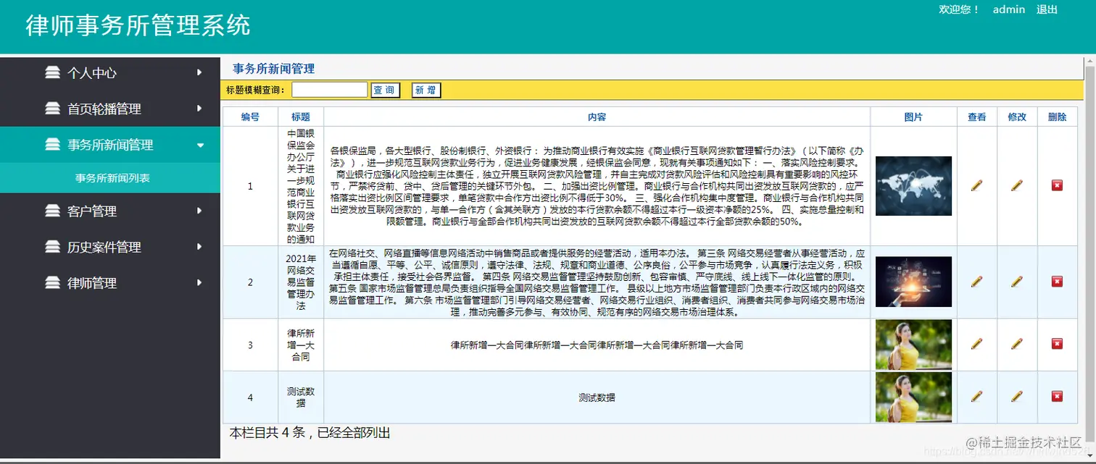Image resolution: width=1096 pixels, height=464 pixels.
Task: Delete news row 1 with the red X icon
Action: click(x=1057, y=185)
